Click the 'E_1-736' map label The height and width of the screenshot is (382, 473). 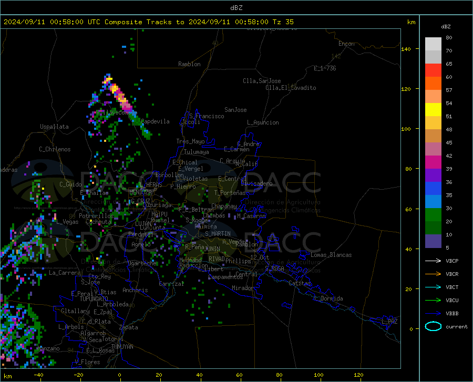[325, 68]
